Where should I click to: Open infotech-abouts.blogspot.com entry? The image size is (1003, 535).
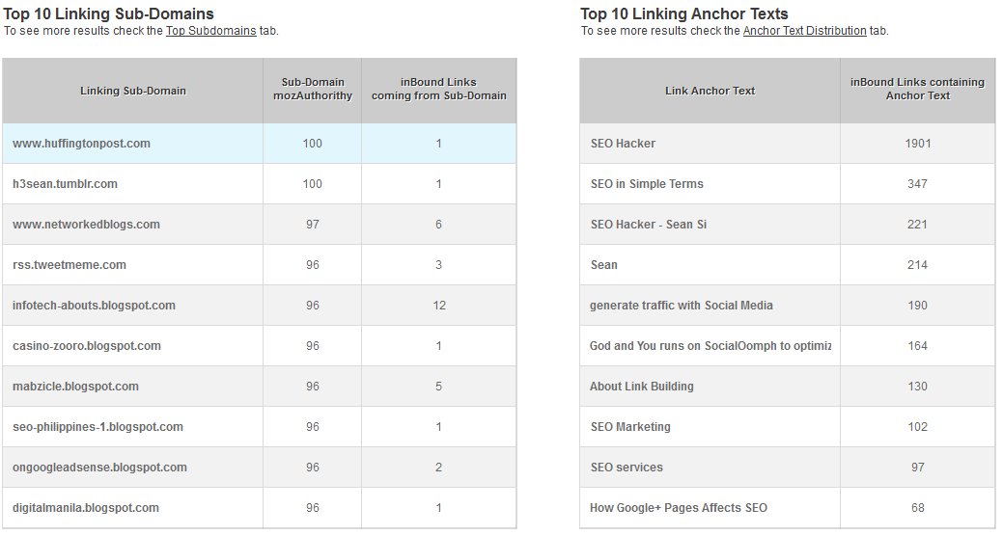coord(95,306)
